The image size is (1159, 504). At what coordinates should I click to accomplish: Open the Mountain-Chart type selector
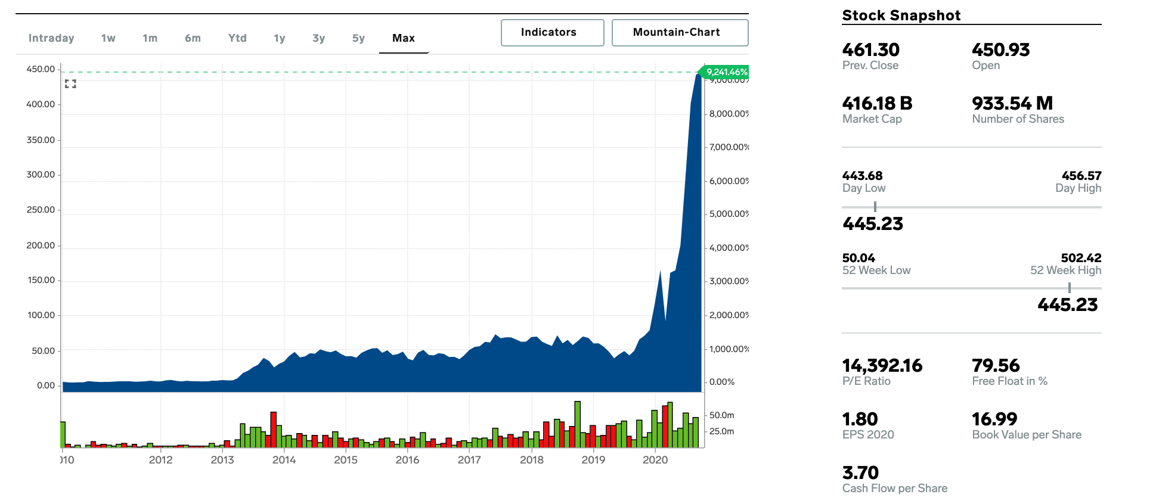coord(680,32)
